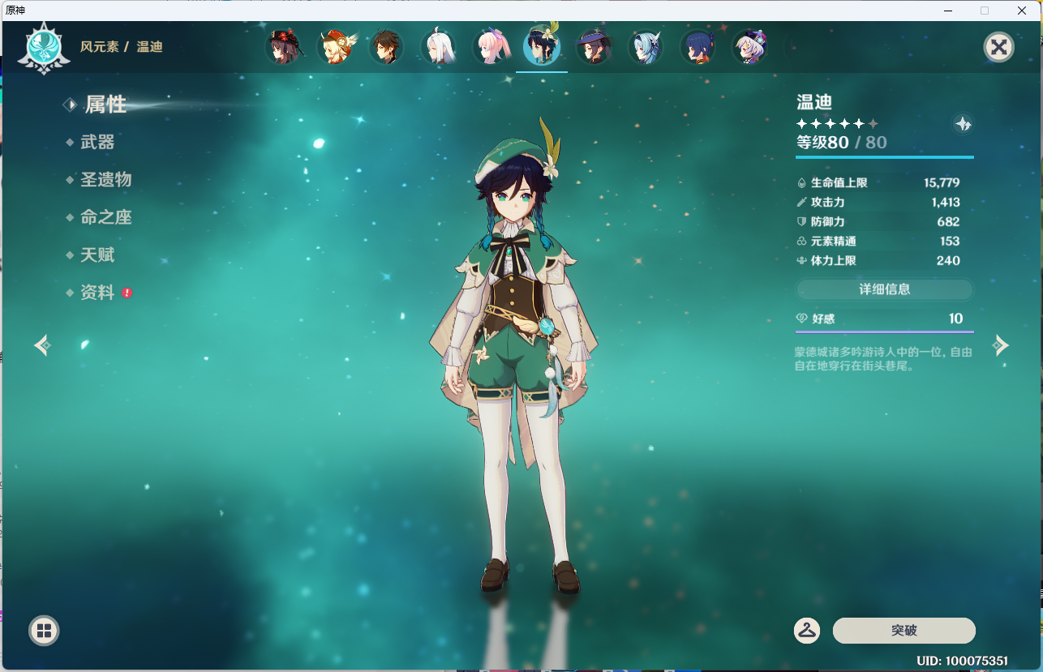Image resolution: width=1043 pixels, height=672 pixels.
Task: Click the character description text about 蒙德城
Action: click(883, 359)
